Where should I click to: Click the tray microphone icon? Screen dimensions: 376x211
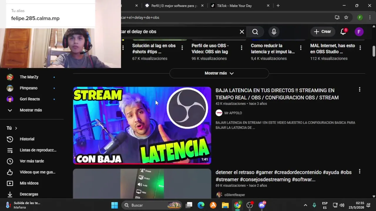(x=314, y=205)
